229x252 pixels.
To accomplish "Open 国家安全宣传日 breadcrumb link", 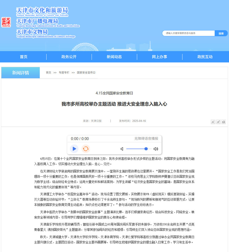I will coord(86,73).
